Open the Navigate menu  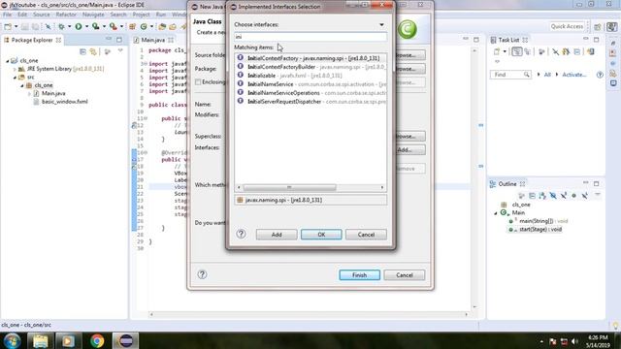93,15
